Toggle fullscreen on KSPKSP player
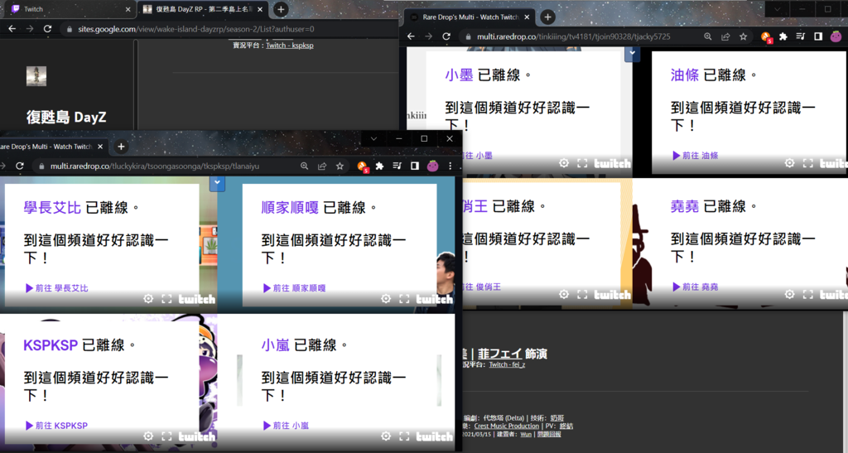 tap(166, 436)
